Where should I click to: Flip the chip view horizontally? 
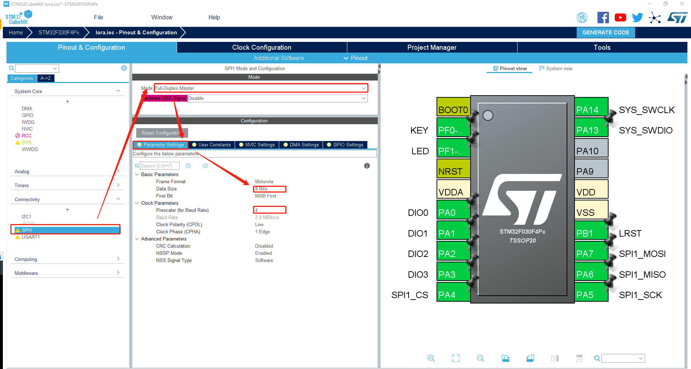tap(555, 358)
